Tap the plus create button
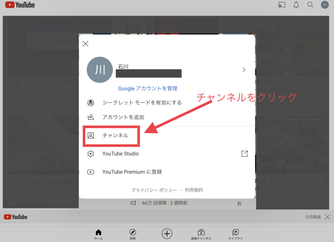Image resolution: width=334 pixels, height=242 pixels. pyautogui.click(x=167, y=234)
